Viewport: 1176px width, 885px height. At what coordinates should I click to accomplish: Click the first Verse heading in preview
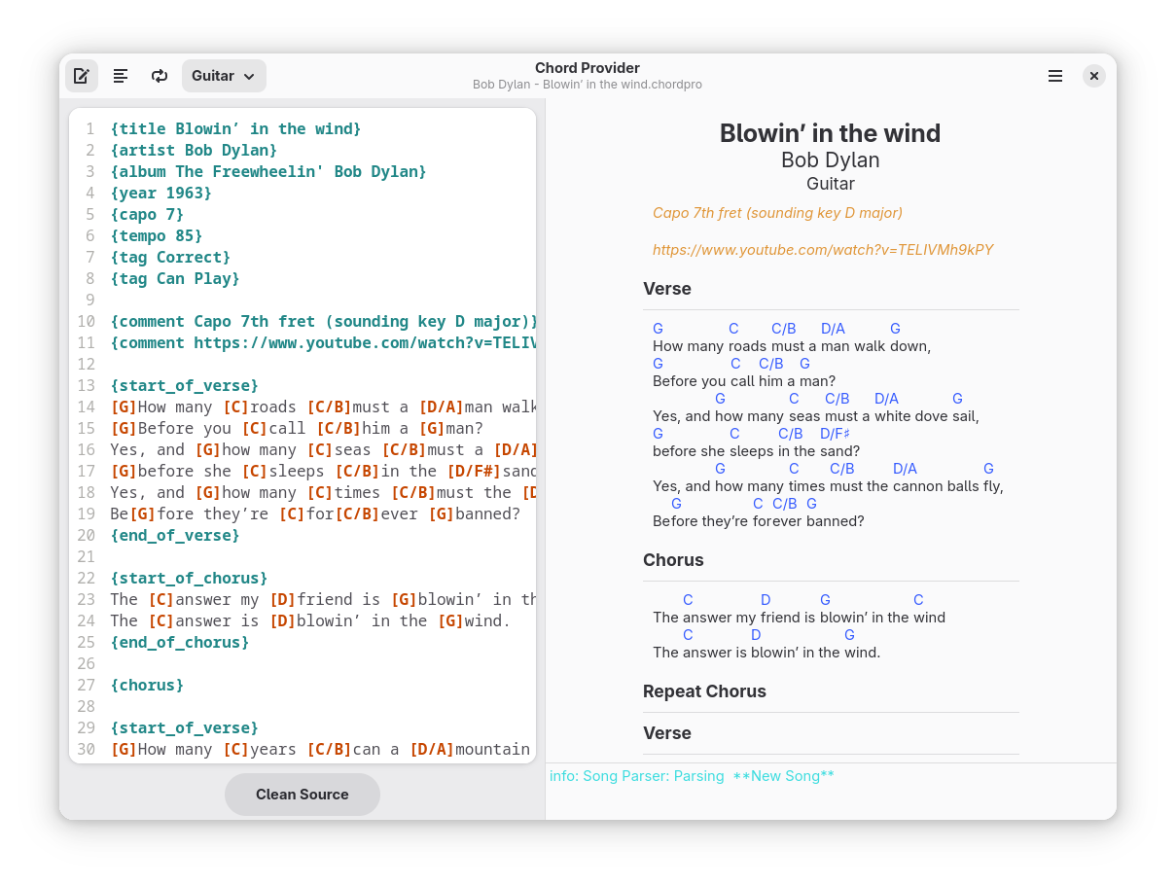tap(667, 289)
